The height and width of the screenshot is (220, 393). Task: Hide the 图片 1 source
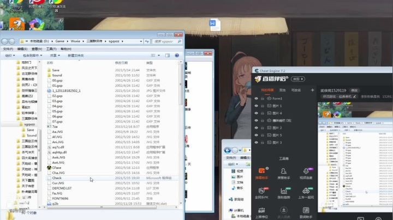tap(256, 106)
